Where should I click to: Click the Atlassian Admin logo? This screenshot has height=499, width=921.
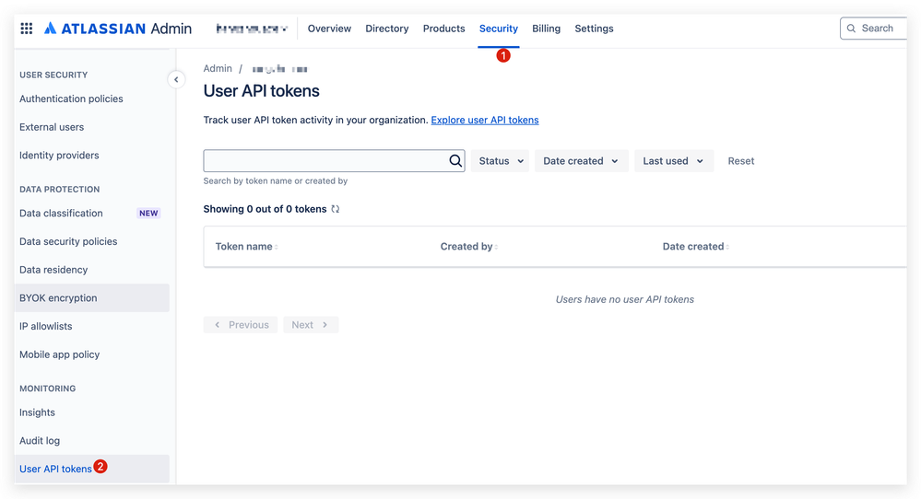pyautogui.click(x=118, y=29)
